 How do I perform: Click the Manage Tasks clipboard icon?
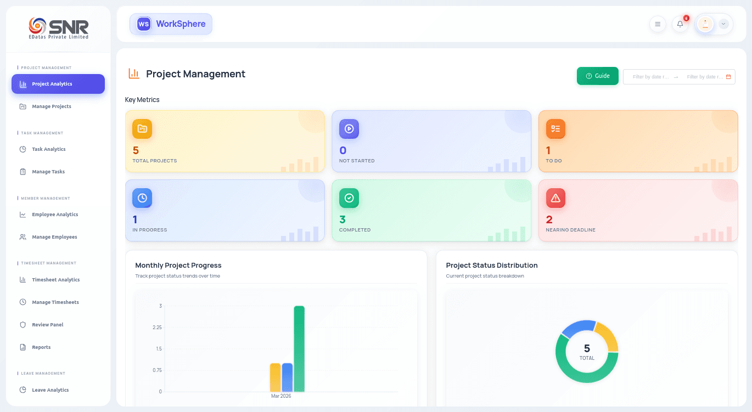pos(23,171)
